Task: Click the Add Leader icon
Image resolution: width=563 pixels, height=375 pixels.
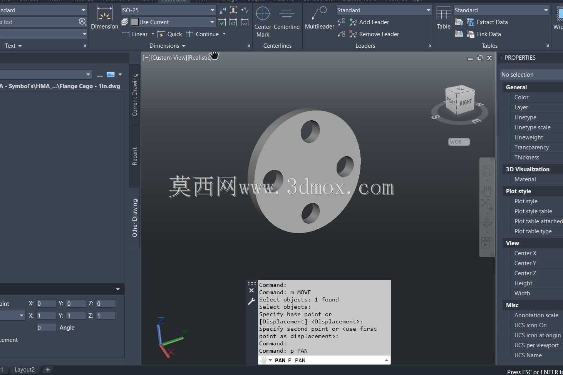Action: coord(353,22)
